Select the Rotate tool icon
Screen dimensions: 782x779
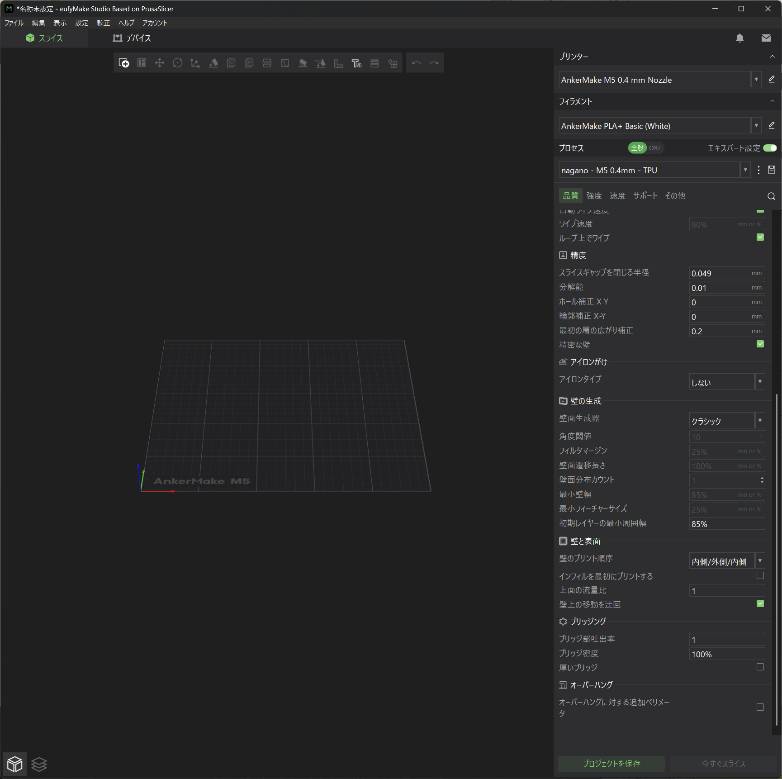click(178, 63)
